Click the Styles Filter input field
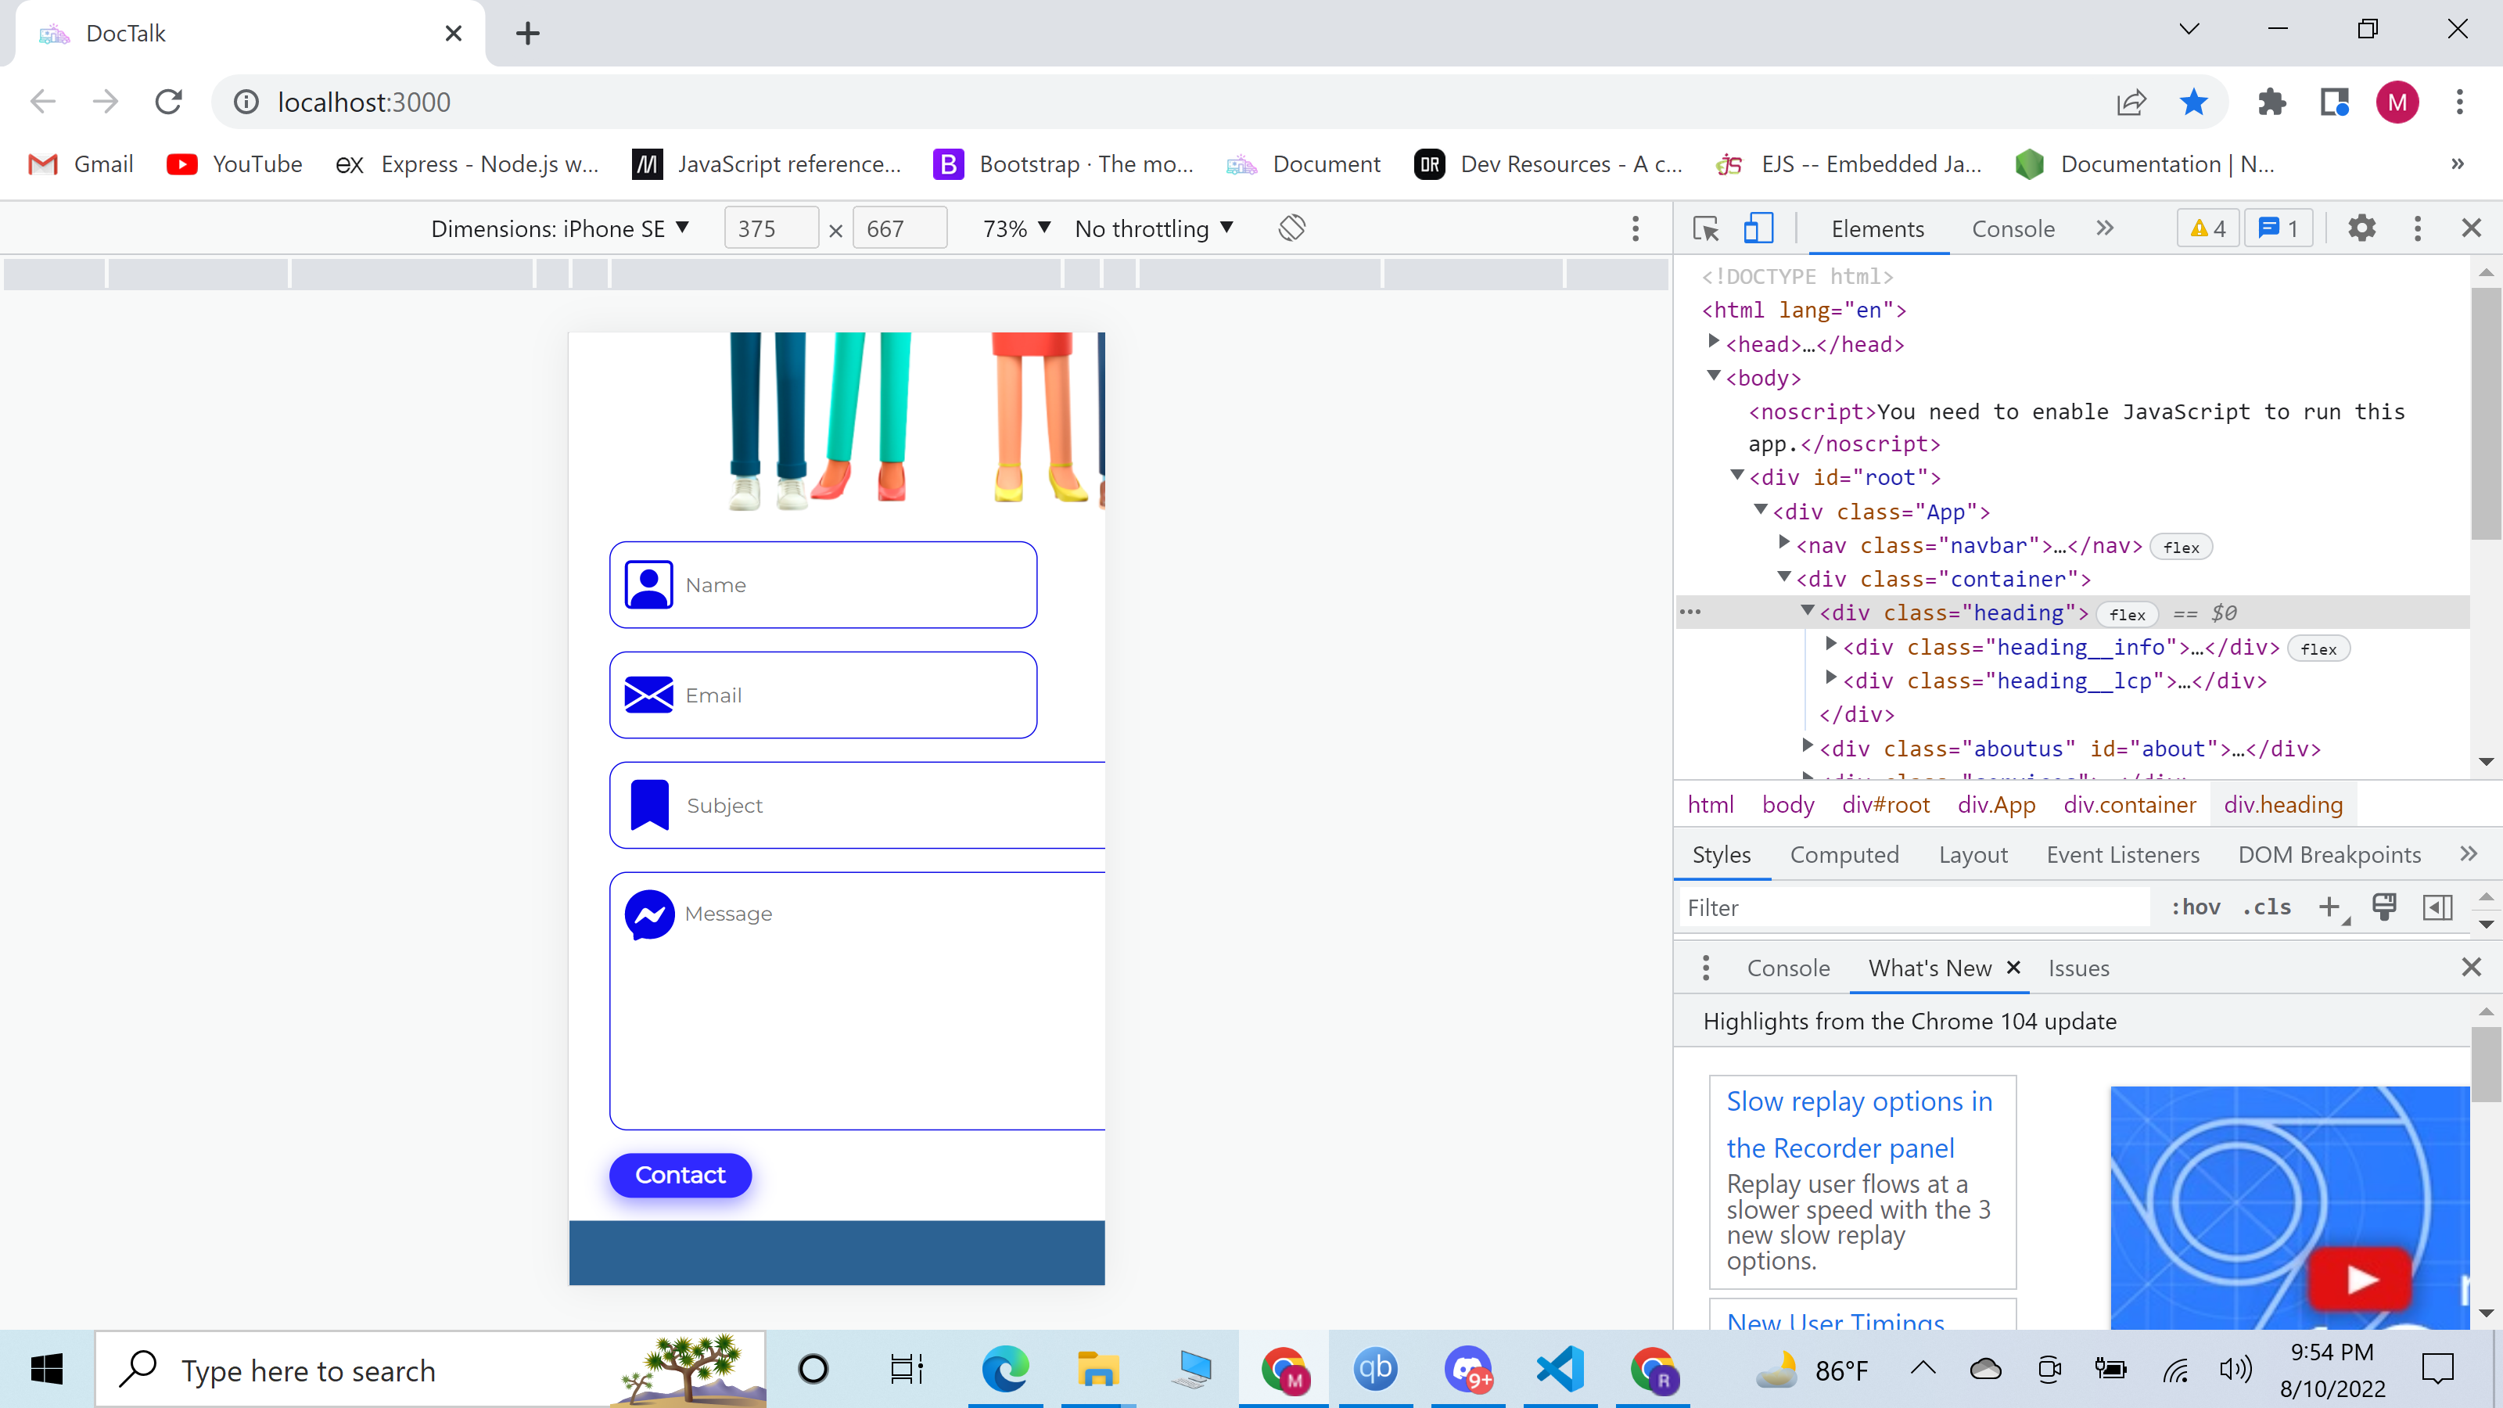 coord(1912,907)
